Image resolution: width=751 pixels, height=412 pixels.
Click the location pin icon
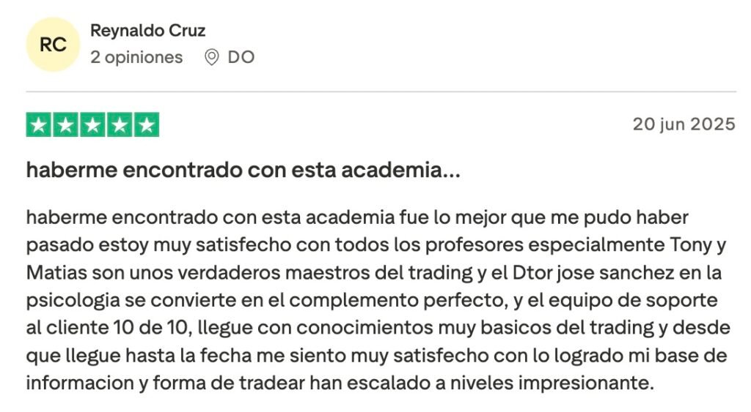211,57
